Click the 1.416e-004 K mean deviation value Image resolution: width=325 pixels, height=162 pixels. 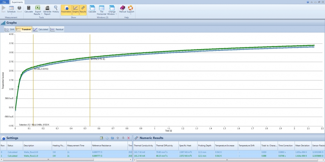pyautogui.click(x=303, y=156)
